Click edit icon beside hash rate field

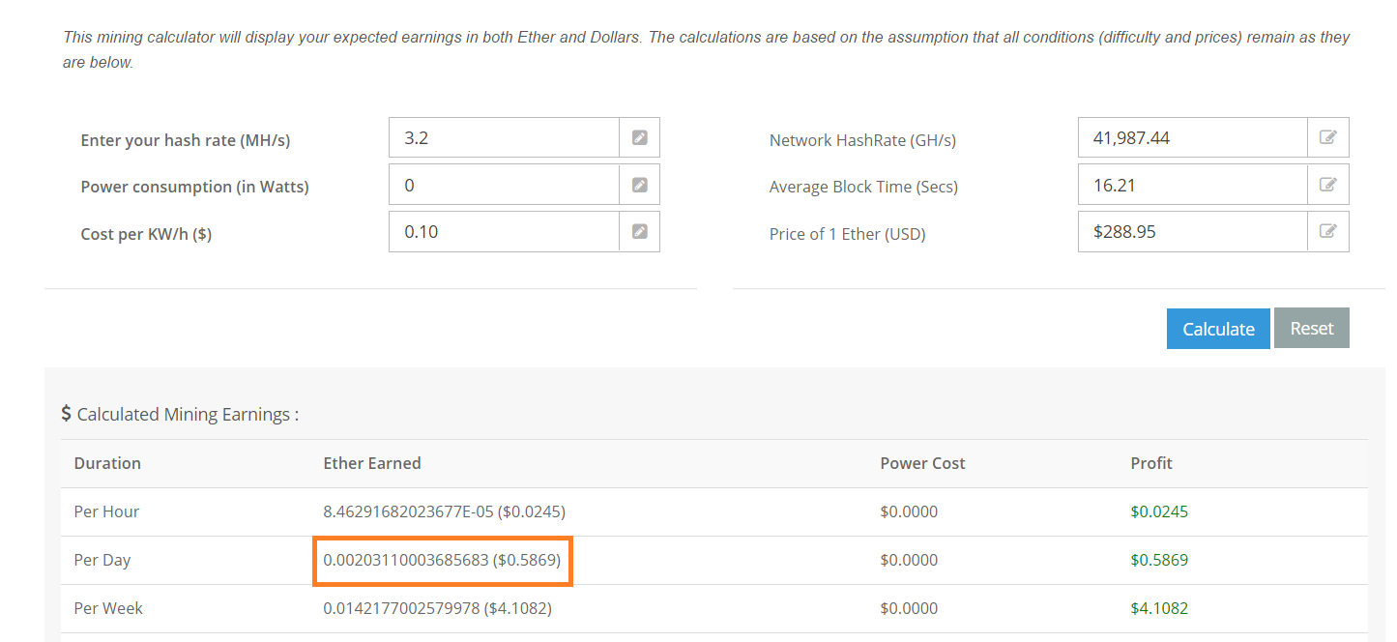[639, 137]
